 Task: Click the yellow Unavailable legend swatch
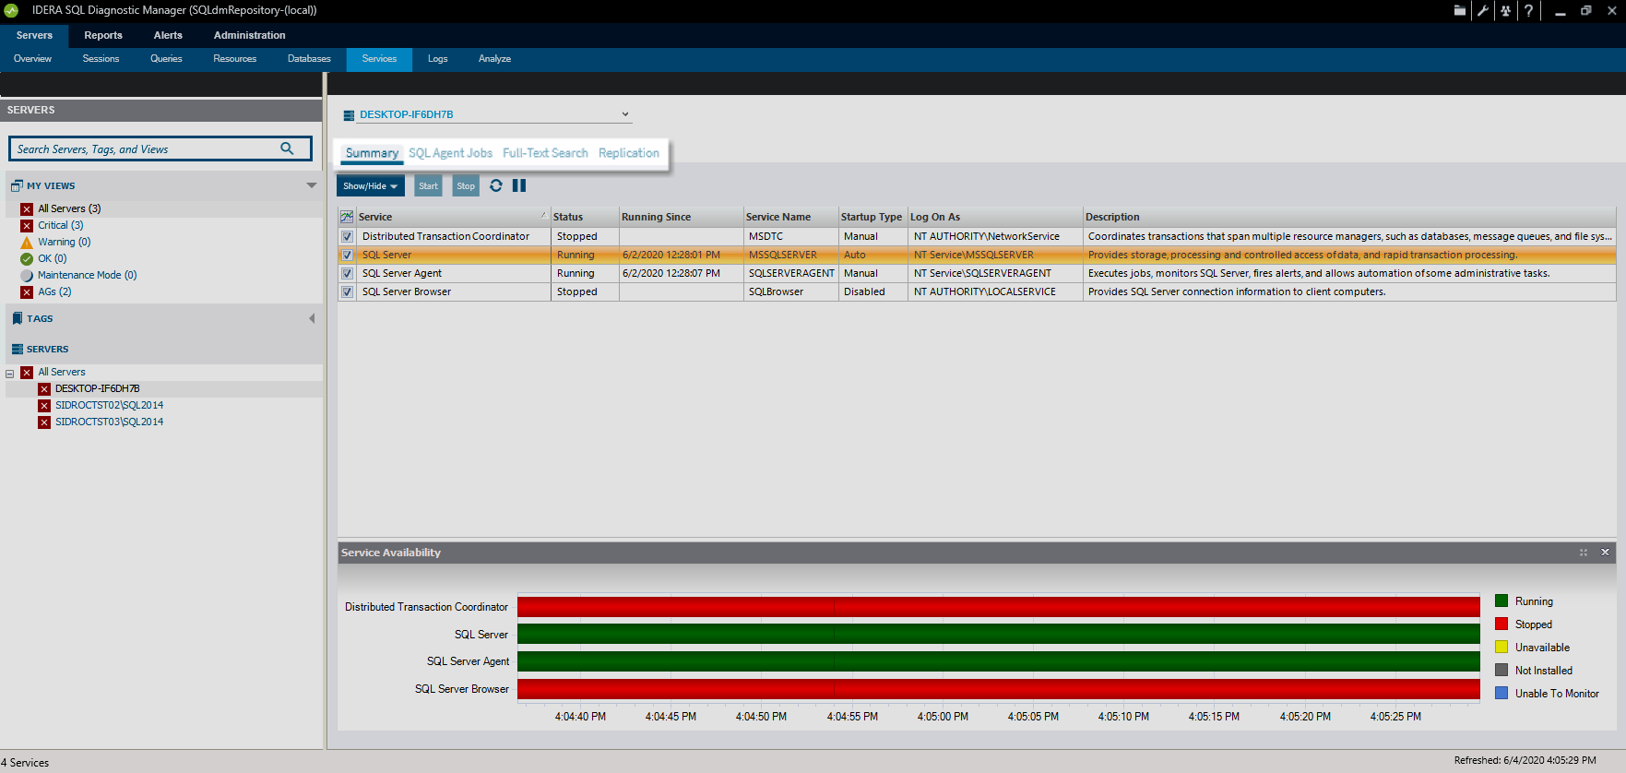(x=1501, y=647)
